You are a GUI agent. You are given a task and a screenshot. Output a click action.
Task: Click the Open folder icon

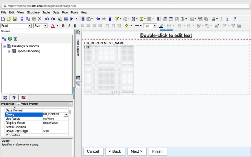click(9, 19)
